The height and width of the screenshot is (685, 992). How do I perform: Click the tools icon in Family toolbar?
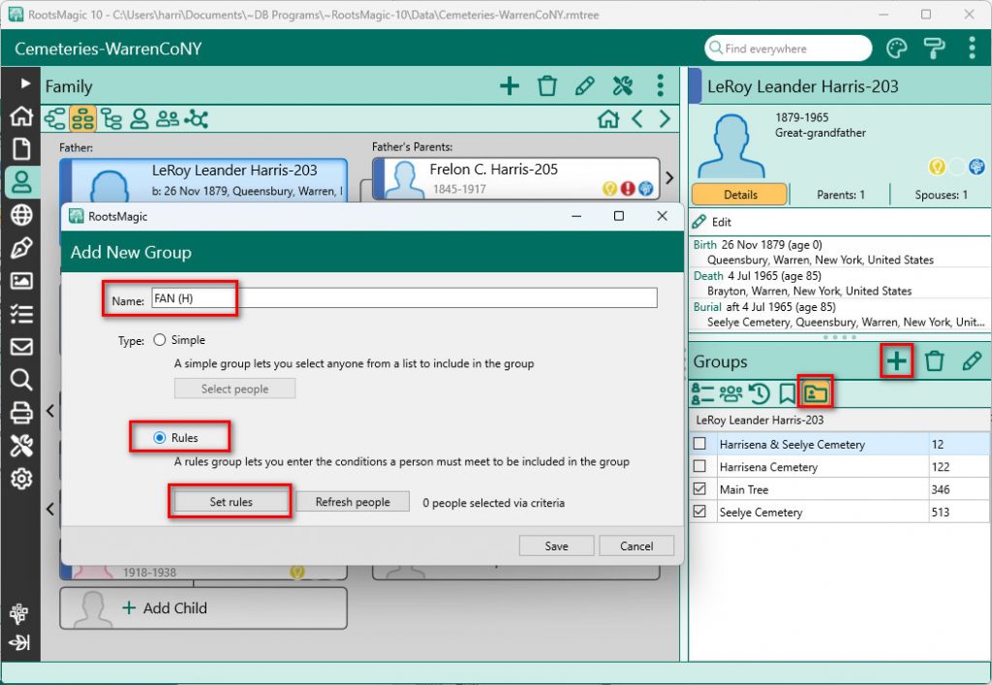pyautogui.click(x=623, y=86)
